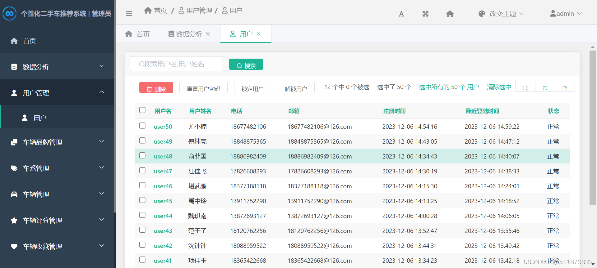Click the red 删除 button
The width and height of the screenshot is (597, 268).
pyautogui.click(x=156, y=87)
